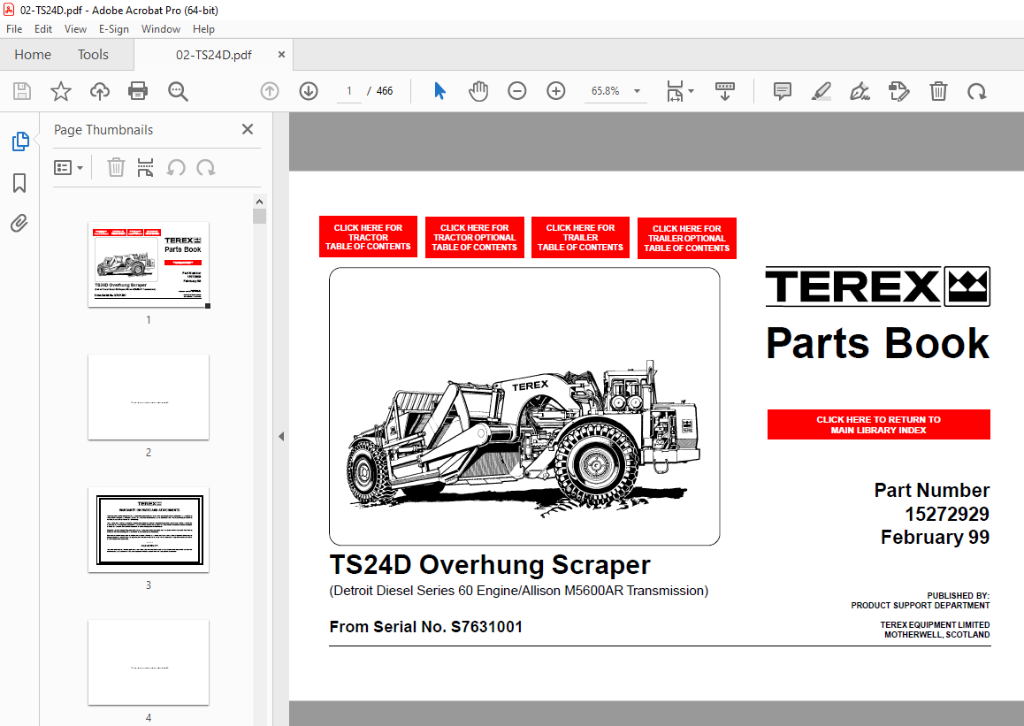The height and width of the screenshot is (726, 1024).
Task: Click thumbnail panel scroll up arrow
Action: [259, 202]
